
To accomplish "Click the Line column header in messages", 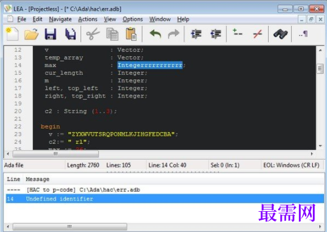I will pos(13,179).
